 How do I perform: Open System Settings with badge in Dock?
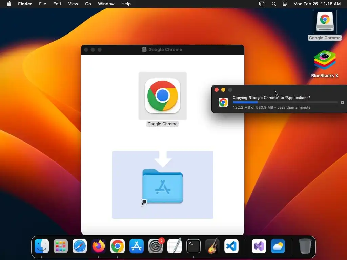coord(156,246)
